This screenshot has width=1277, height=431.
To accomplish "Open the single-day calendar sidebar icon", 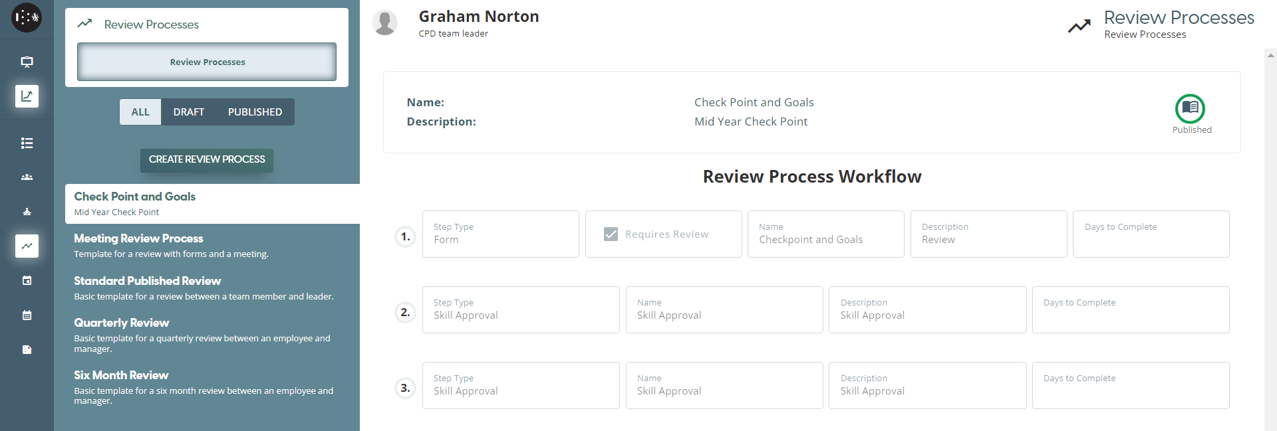I will [27, 280].
